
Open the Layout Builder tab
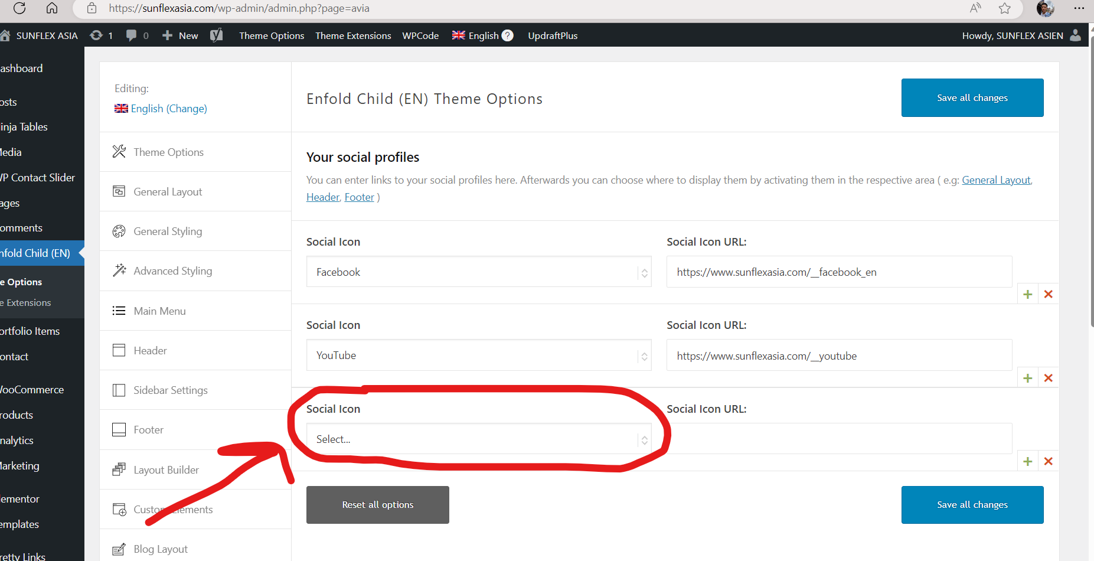[x=195, y=469]
